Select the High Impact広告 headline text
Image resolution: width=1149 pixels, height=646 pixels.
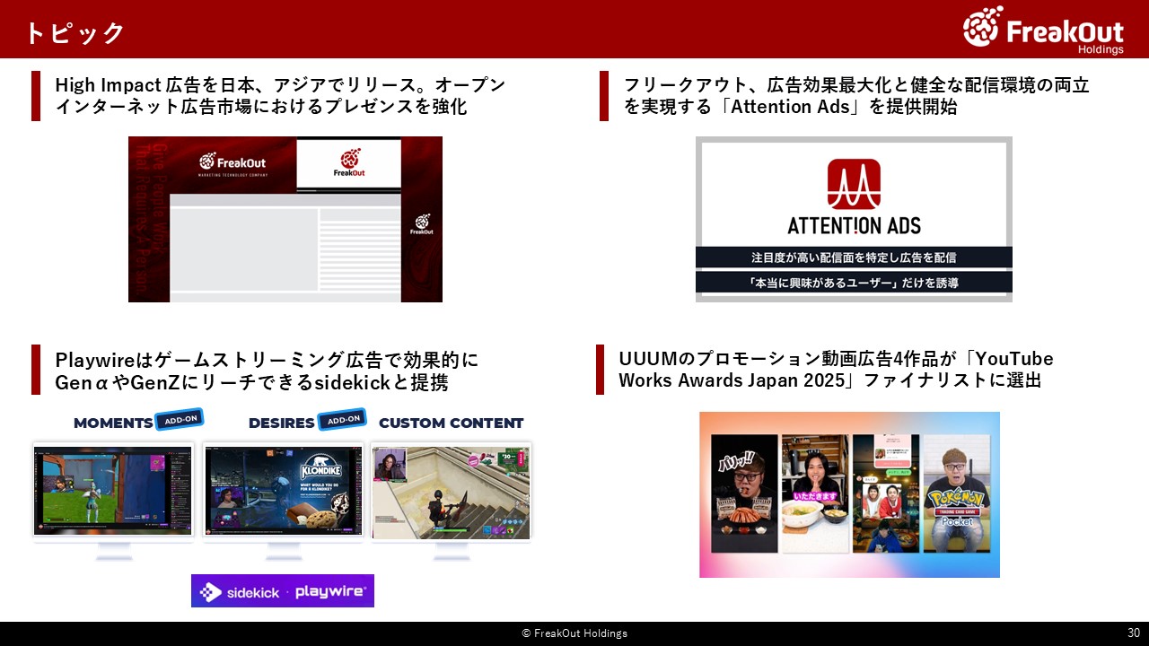[x=280, y=96]
